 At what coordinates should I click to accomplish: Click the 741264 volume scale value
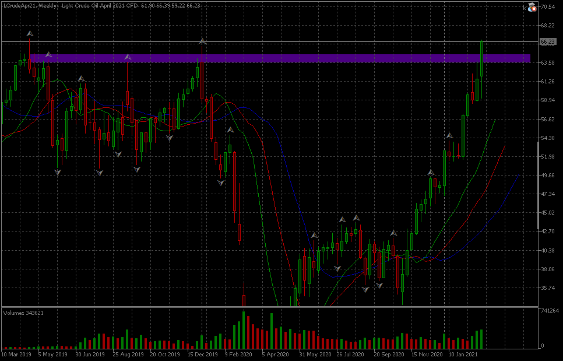[x=550, y=311]
